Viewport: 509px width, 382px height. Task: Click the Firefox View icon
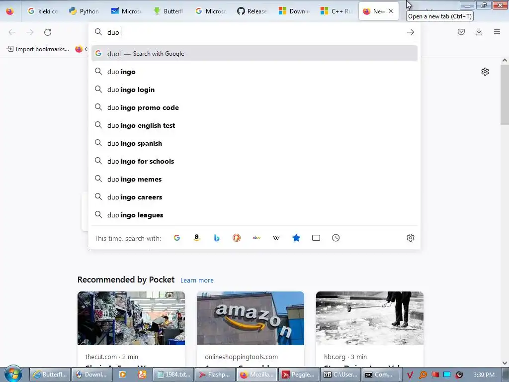coord(10,11)
